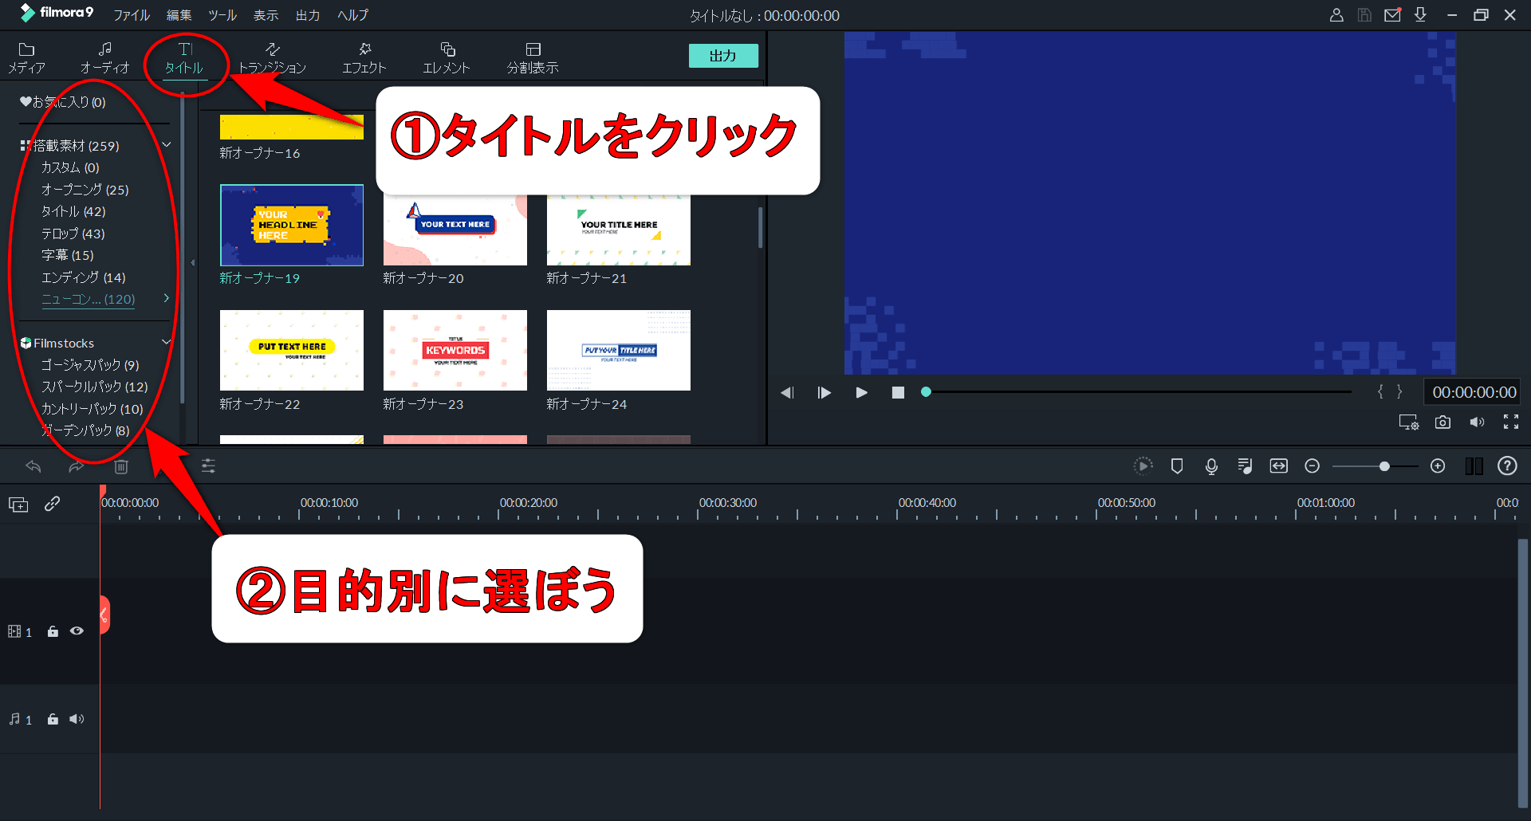Select the テロップ (43) category
The image size is (1531, 821).
pos(73,234)
